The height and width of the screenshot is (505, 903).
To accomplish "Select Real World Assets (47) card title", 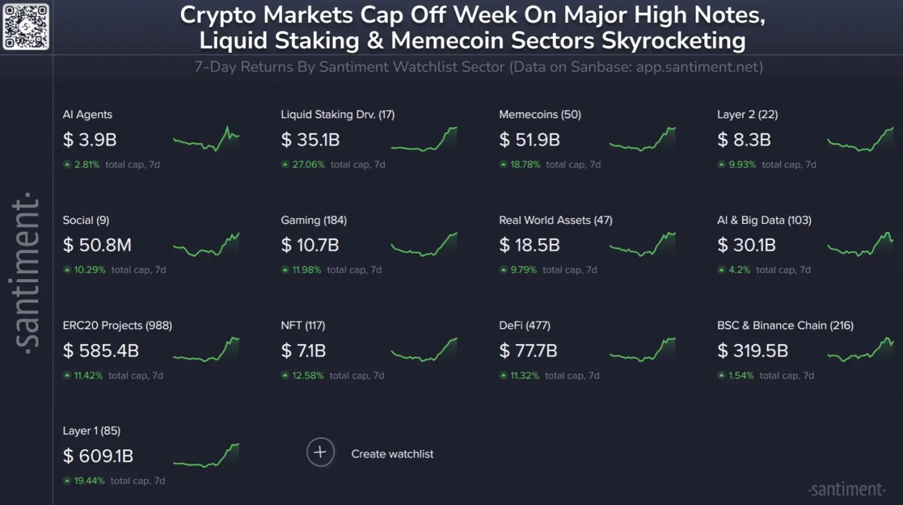I will (x=556, y=220).
